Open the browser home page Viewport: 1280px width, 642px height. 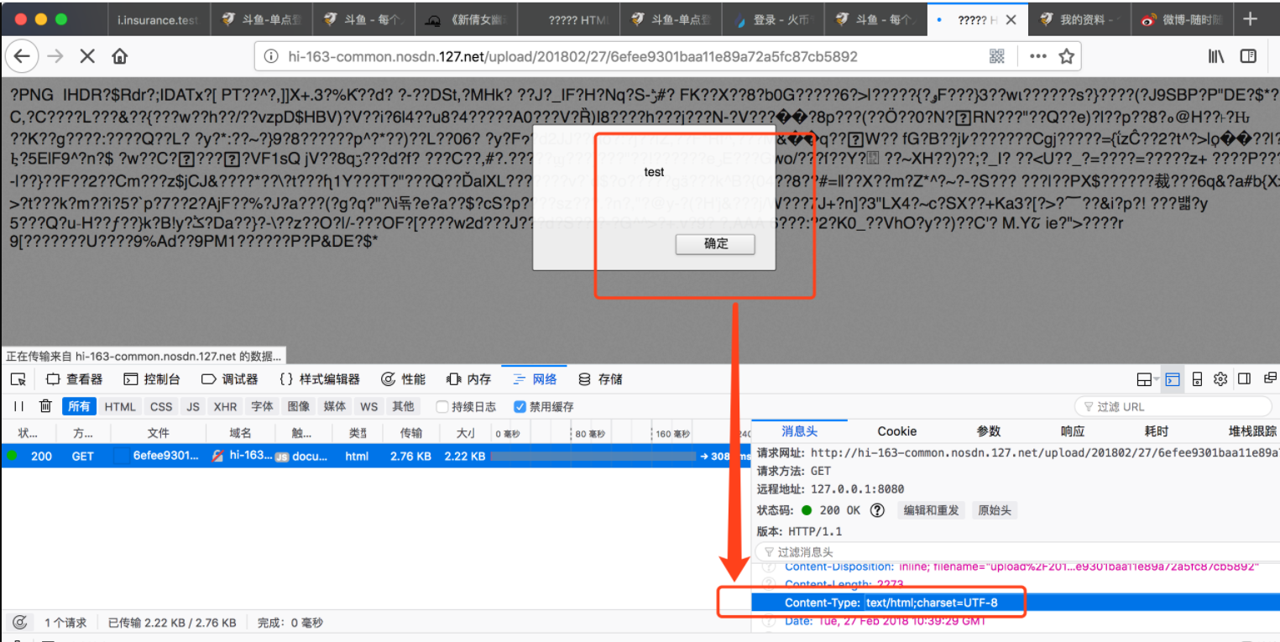click(x=119, y=56)
